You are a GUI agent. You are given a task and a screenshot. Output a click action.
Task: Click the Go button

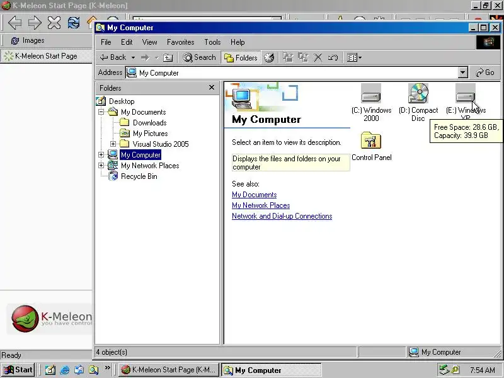[x=485, y=72]
